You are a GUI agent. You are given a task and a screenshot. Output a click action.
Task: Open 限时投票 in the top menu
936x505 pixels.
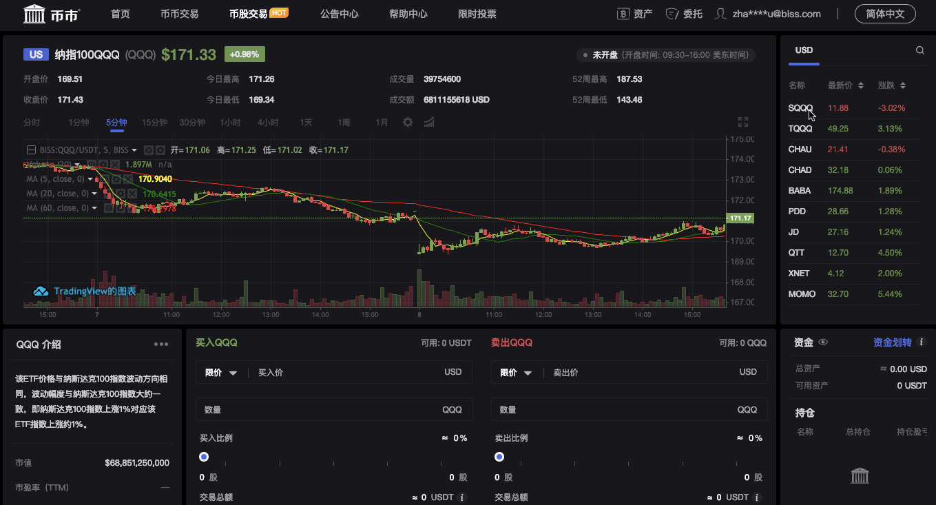(477, 14)
